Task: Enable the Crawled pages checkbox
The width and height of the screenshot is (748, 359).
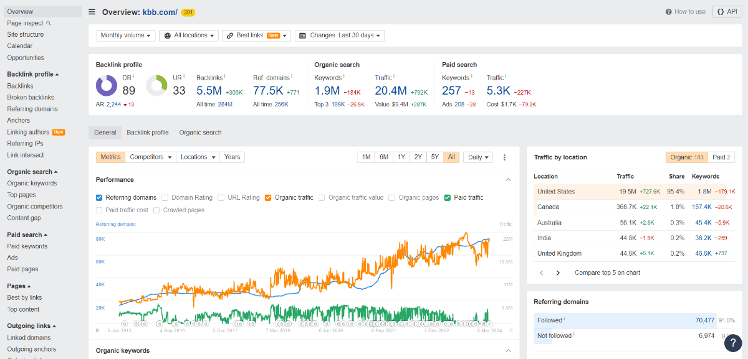Action: (156, 210)
